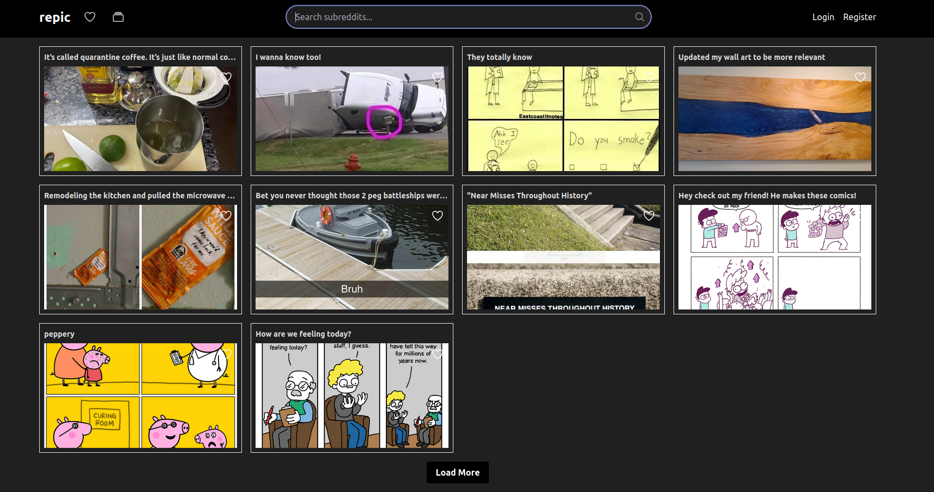934x492 pixels.
Task: Heart the 'Near Misses Throughout History' post
Action: (648, 216)
